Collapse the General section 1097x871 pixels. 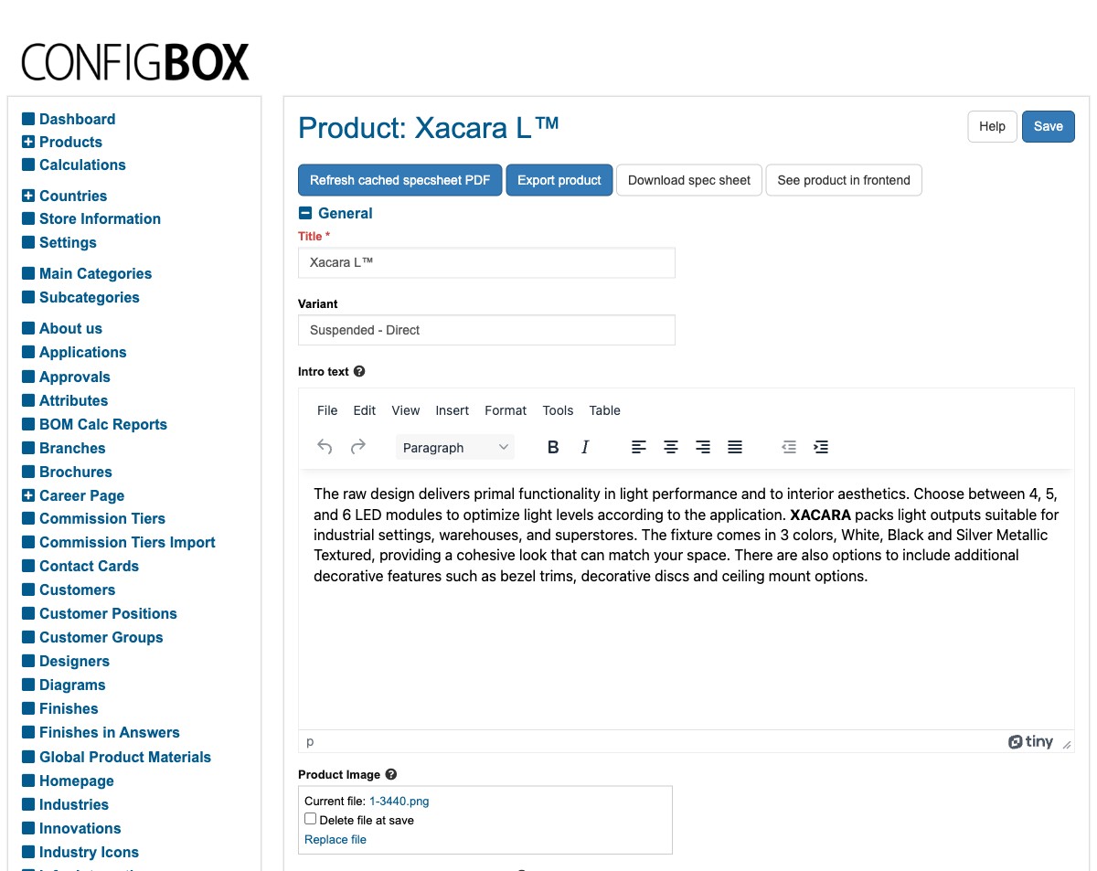tap(305, 214)
